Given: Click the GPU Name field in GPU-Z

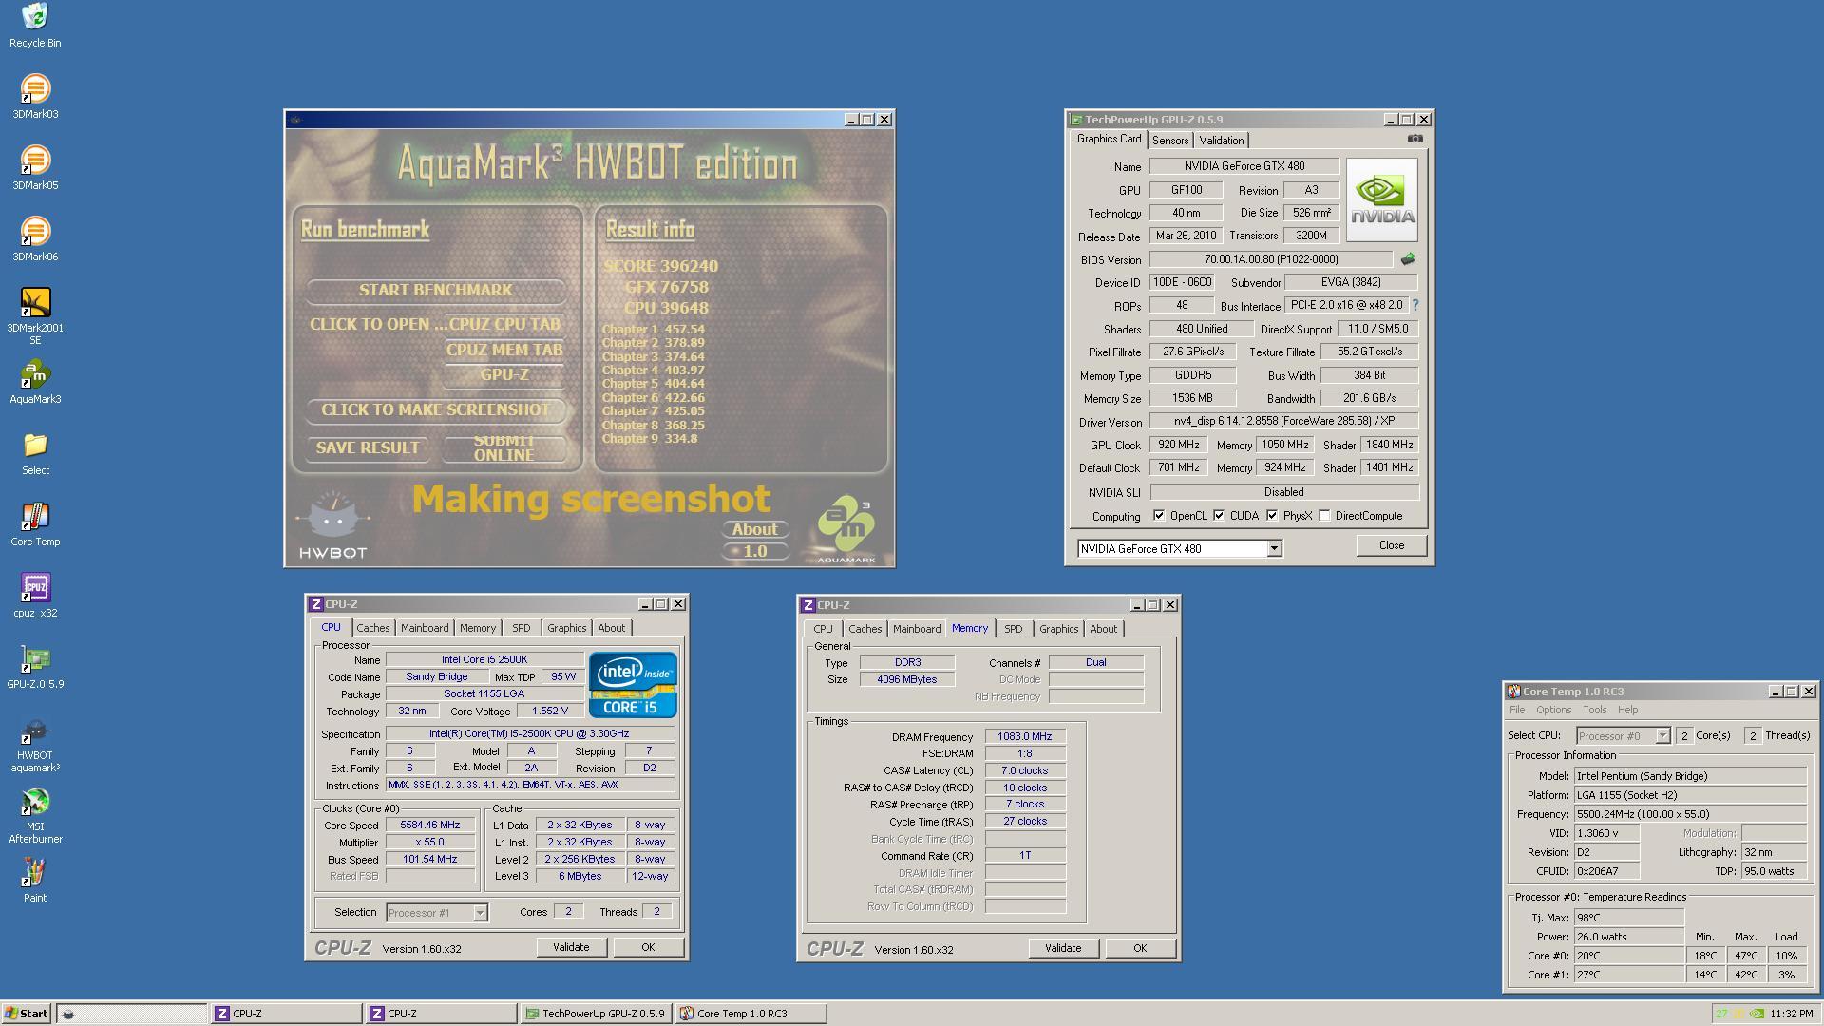Looking at the screenshot, I should 1244,166.
